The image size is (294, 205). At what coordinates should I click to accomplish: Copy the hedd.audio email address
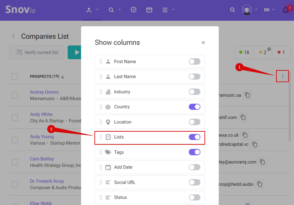pyautogui.click(x=259, y=184)
